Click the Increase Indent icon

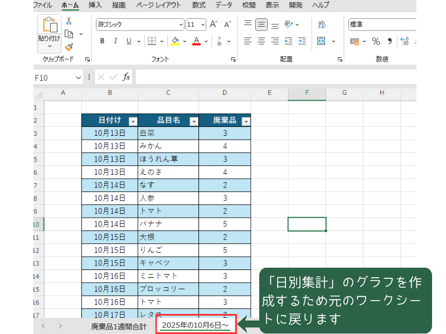(302, 41)
